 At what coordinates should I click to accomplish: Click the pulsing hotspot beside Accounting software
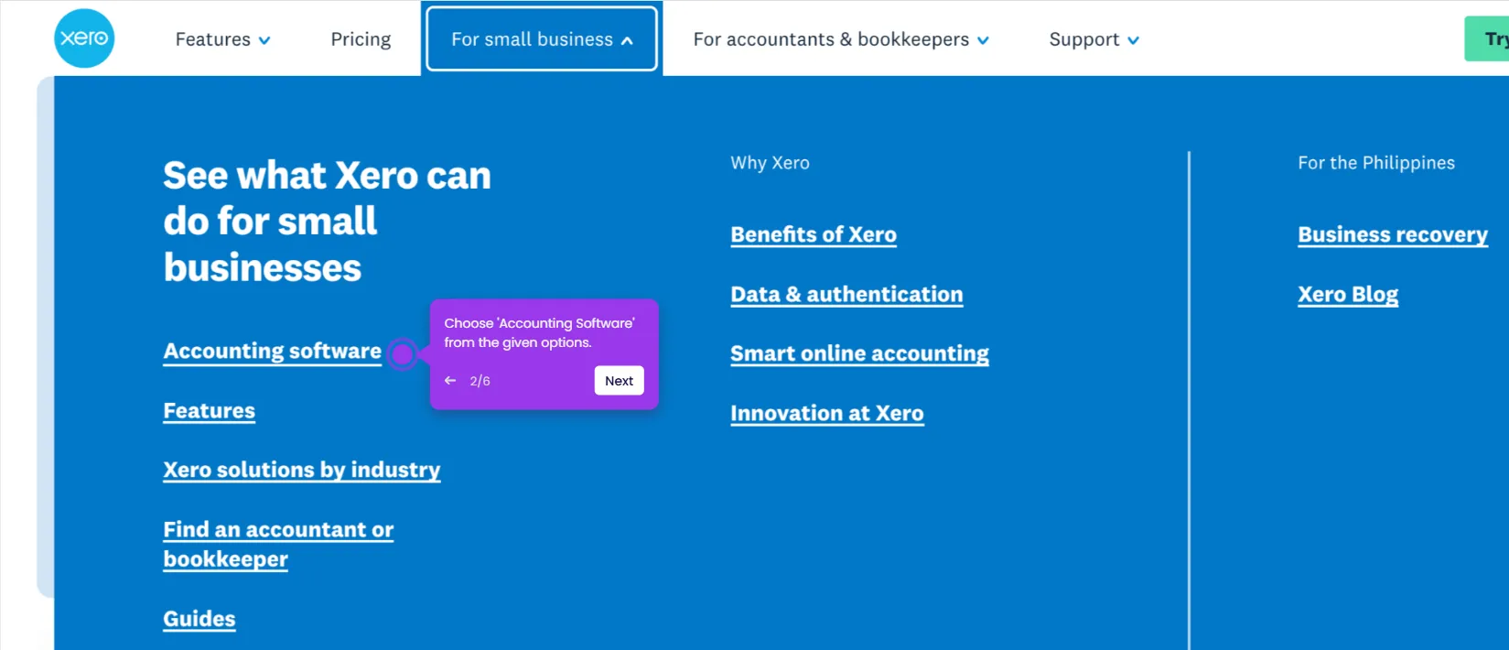[402, 353]
